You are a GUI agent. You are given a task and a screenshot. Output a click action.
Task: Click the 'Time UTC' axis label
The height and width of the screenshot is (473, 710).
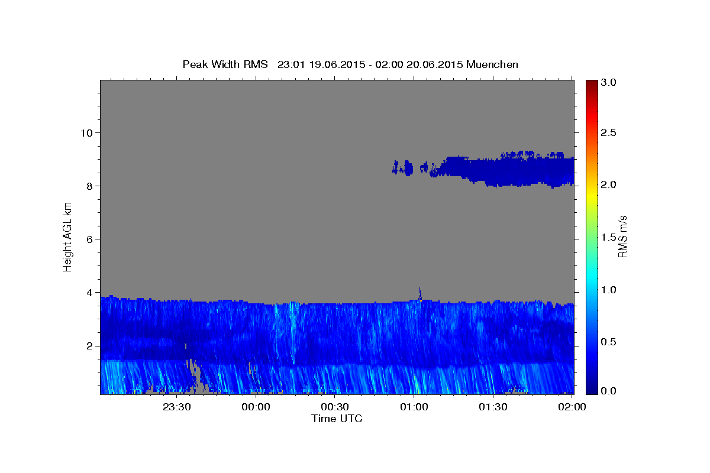coord(337,419)
